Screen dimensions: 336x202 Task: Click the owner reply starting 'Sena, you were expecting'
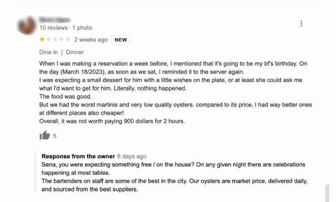click(174, 169)
